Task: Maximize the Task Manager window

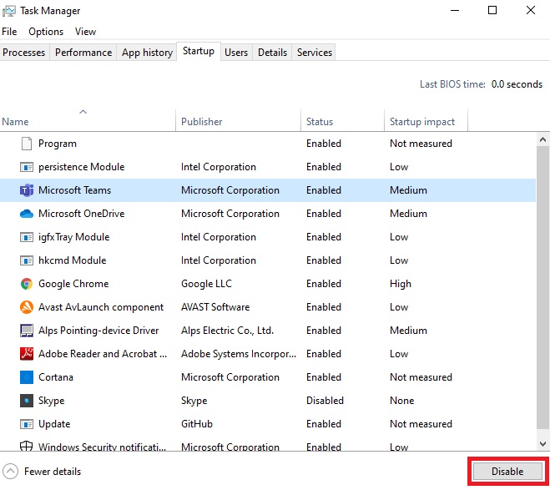Action: click(x=492, y=11)
